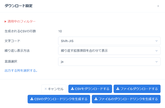The width and height of the screenshot is (165, 108).
Task: Click the CSVをダウンロードする button
Action: [90, 89]
